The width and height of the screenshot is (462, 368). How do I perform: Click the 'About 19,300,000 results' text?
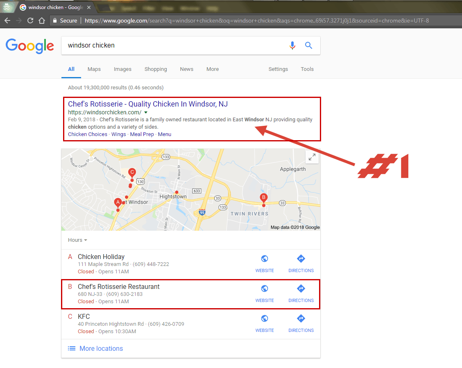[x=116, y=88]
